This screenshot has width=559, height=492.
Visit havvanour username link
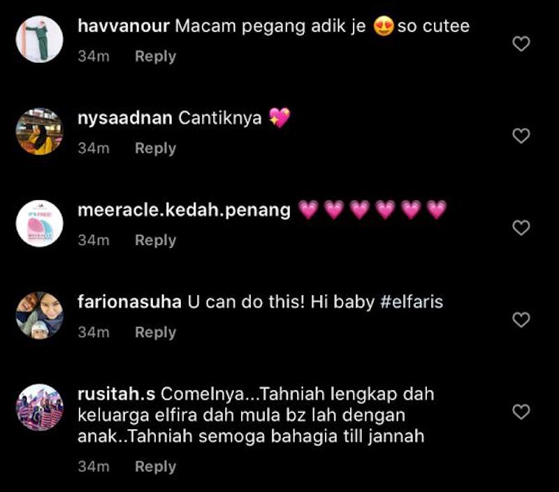pos(124,26)
